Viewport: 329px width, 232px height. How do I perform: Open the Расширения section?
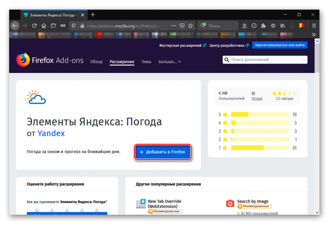click(122, 62)
